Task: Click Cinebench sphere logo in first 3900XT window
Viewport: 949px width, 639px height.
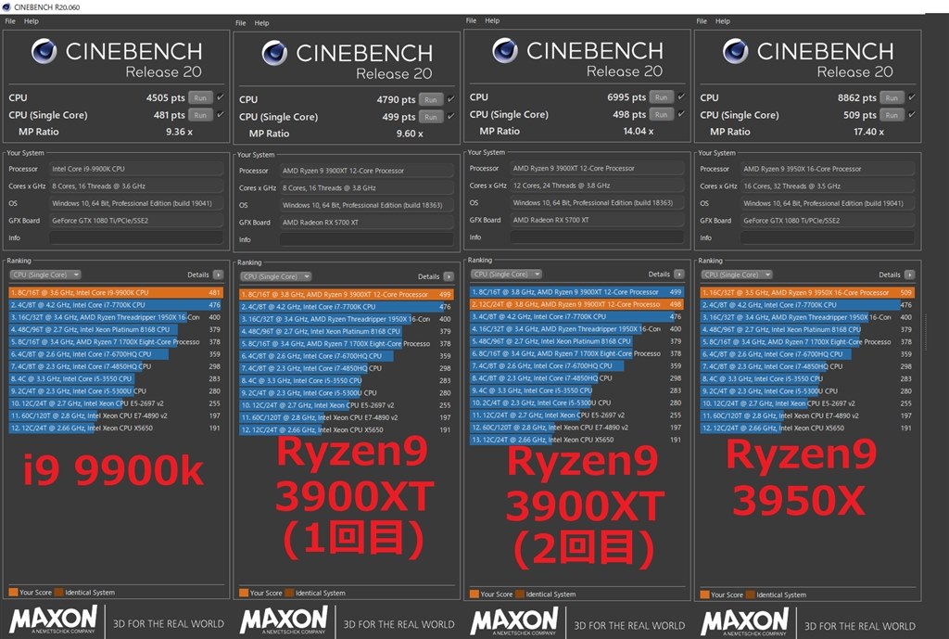Action: click(x=274, y=53)
